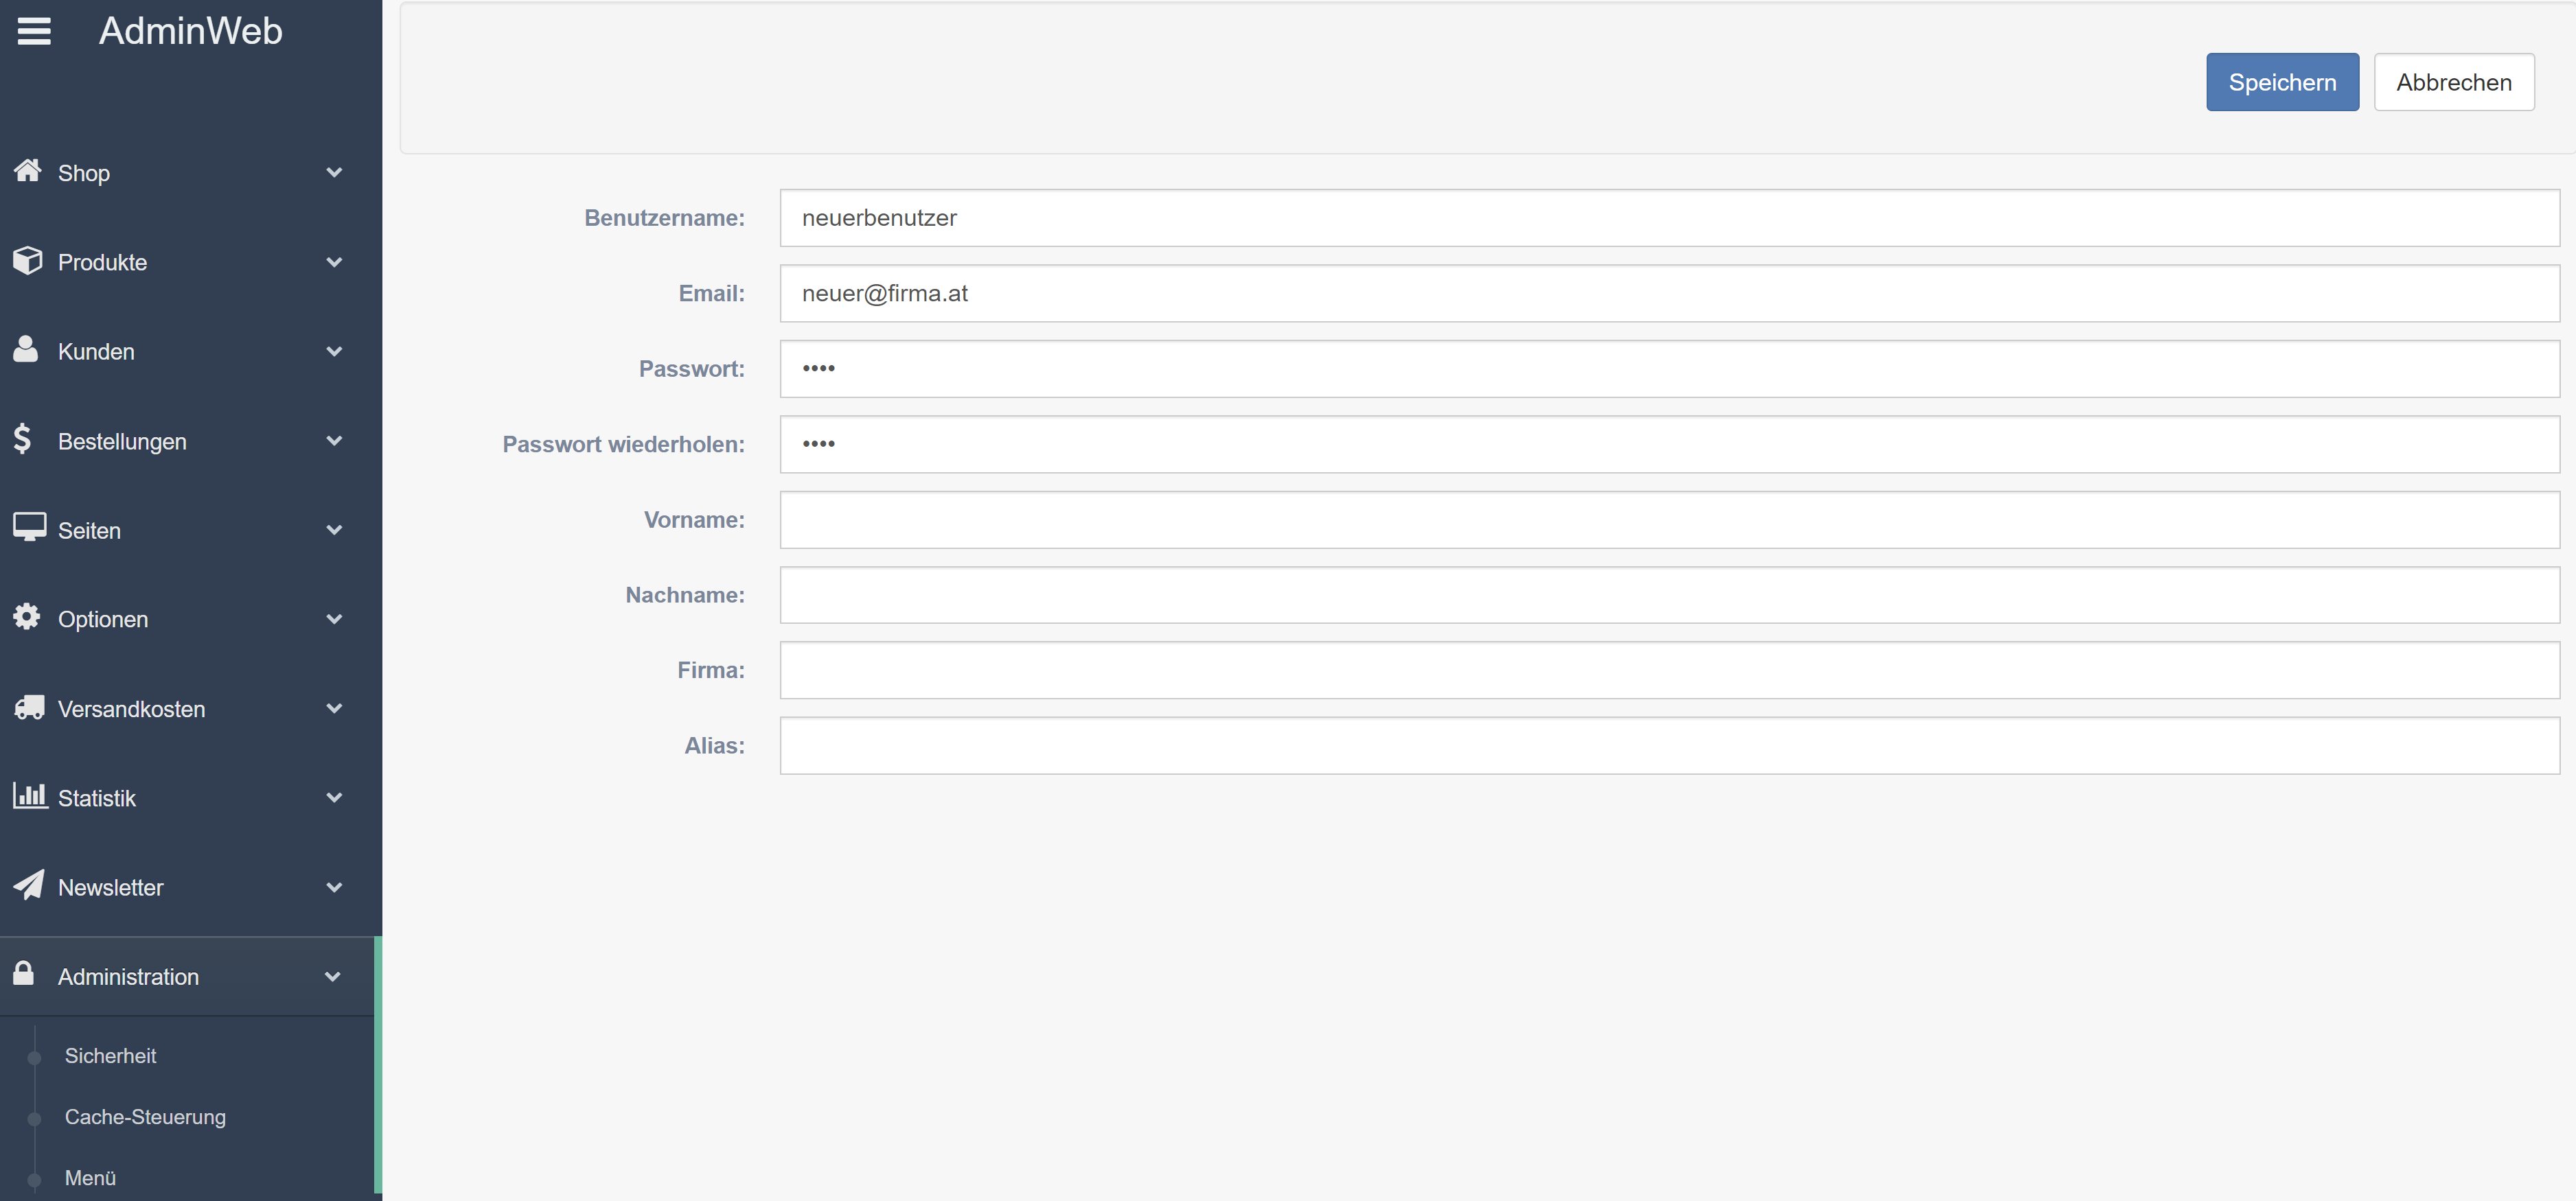This screenshot has width=2576, height=1201.
Task: Click the Firma field label
Action: 711,670
